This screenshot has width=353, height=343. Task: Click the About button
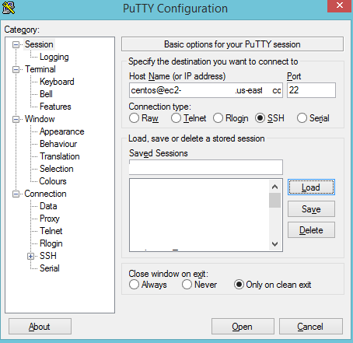click(40, 327)
